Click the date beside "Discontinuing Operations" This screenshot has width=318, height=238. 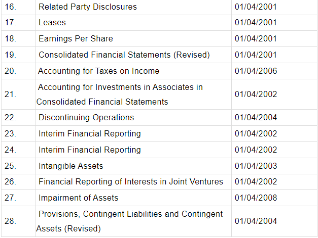(x=256, y=117)
